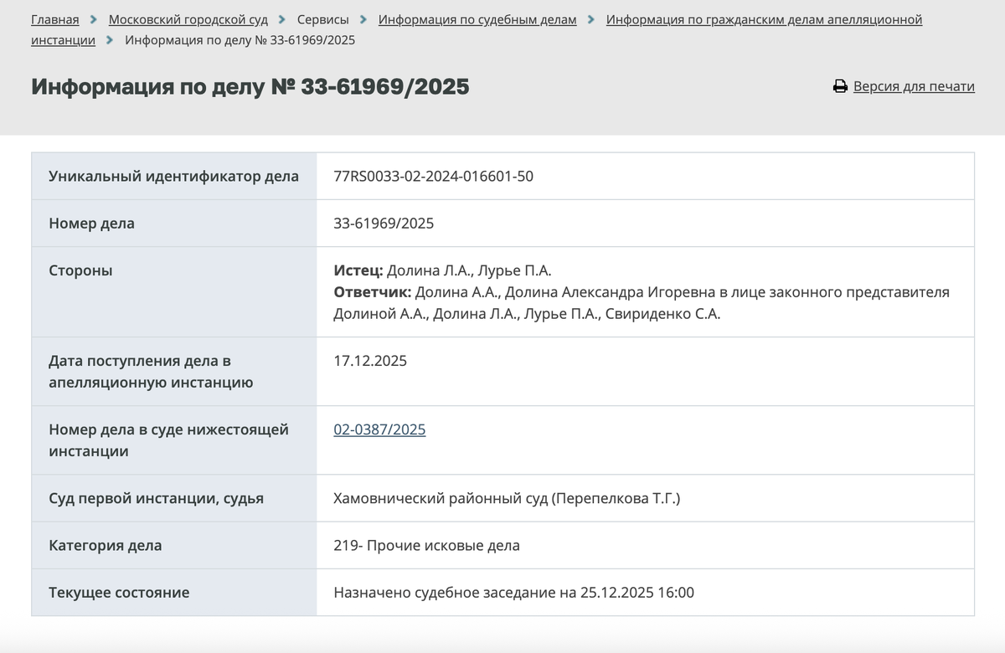Viewport: 1005px width, 653px height.
Task: Click the chevron before Информация по делу breadcrumb
Action: coord(110,39)
